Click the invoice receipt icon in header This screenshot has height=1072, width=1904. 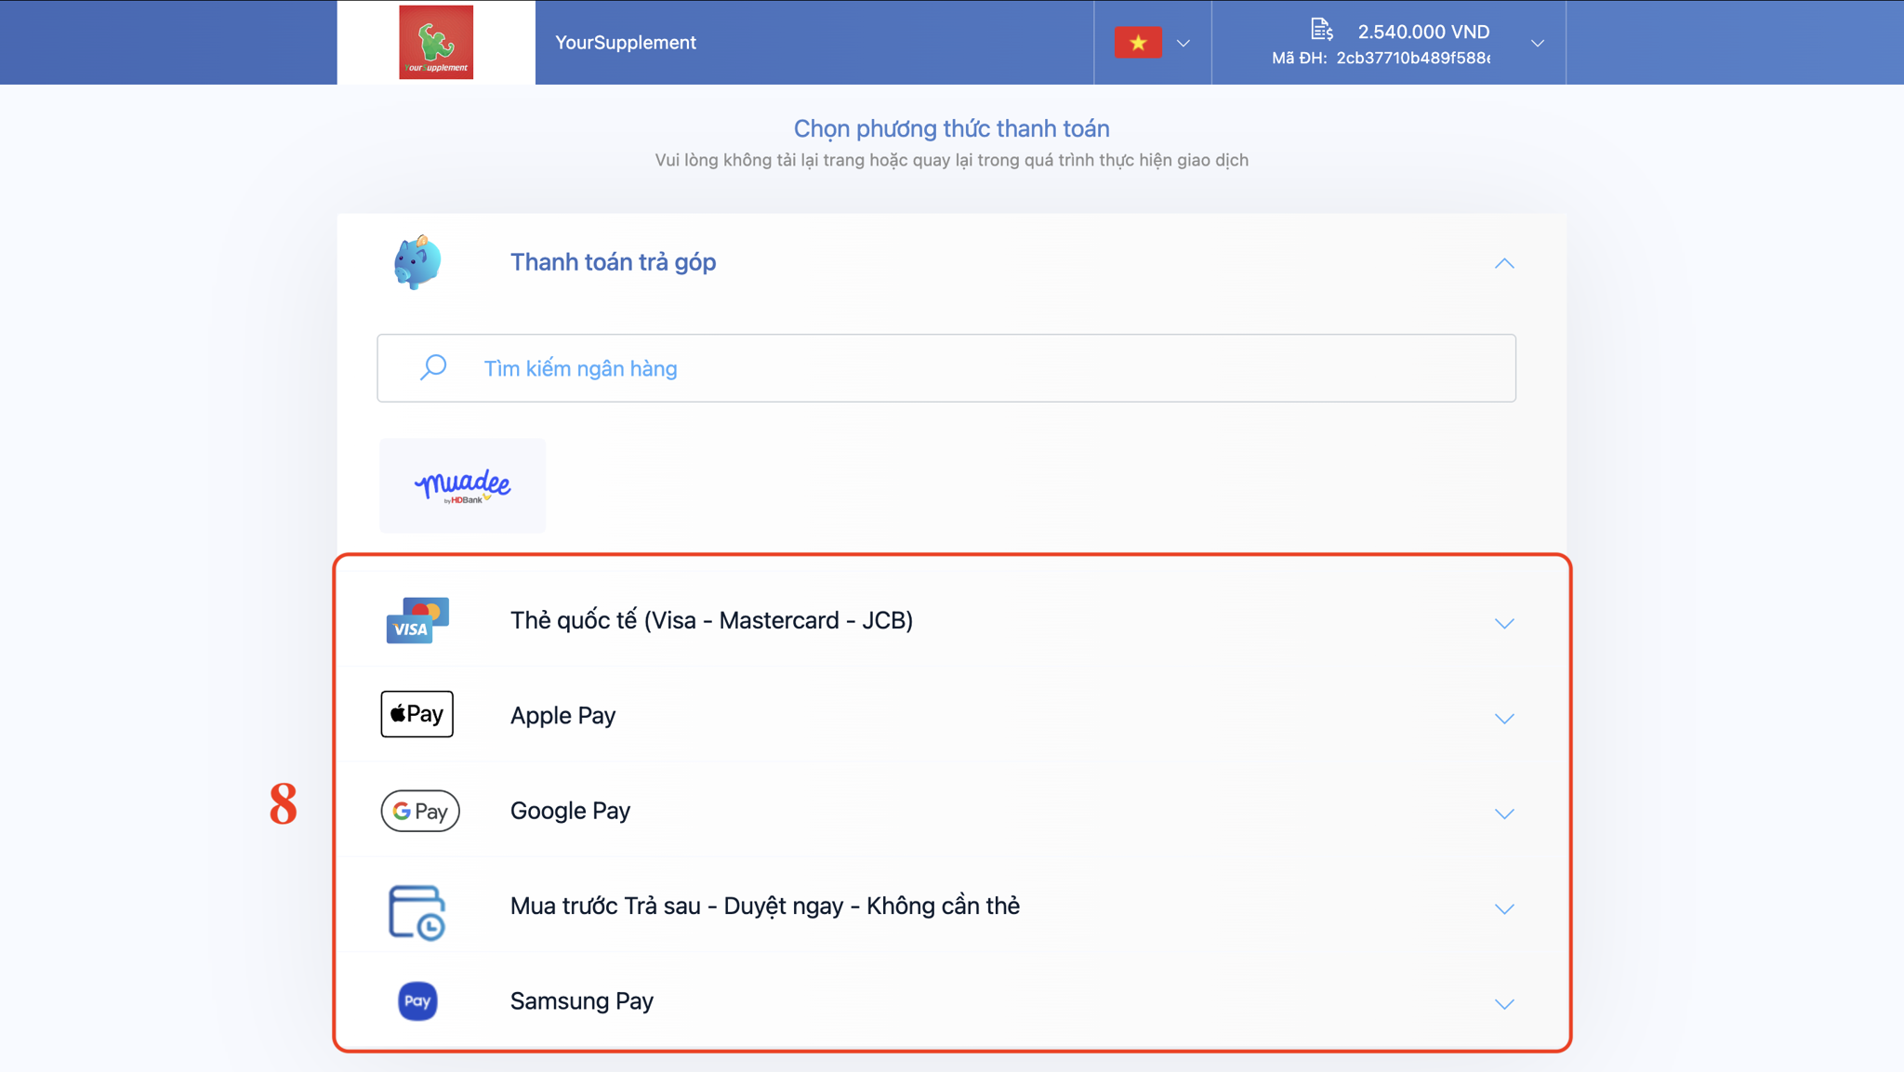pyautogui.click(x=1321, y=30)
